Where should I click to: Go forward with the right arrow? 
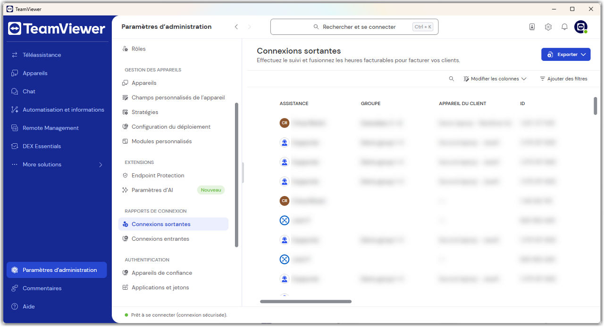250,27
